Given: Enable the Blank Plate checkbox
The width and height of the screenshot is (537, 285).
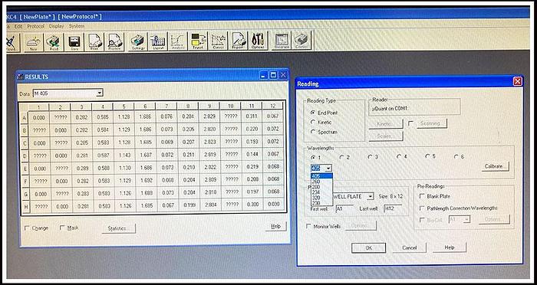Looking at the screenshot, I should [x=422, y=196].
